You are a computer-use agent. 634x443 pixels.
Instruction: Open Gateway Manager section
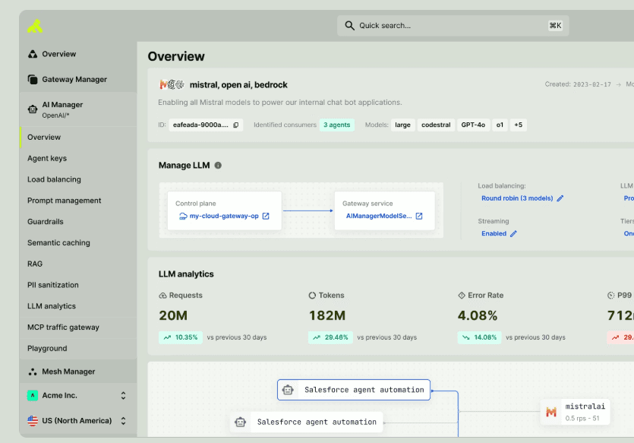coord(78,79)
